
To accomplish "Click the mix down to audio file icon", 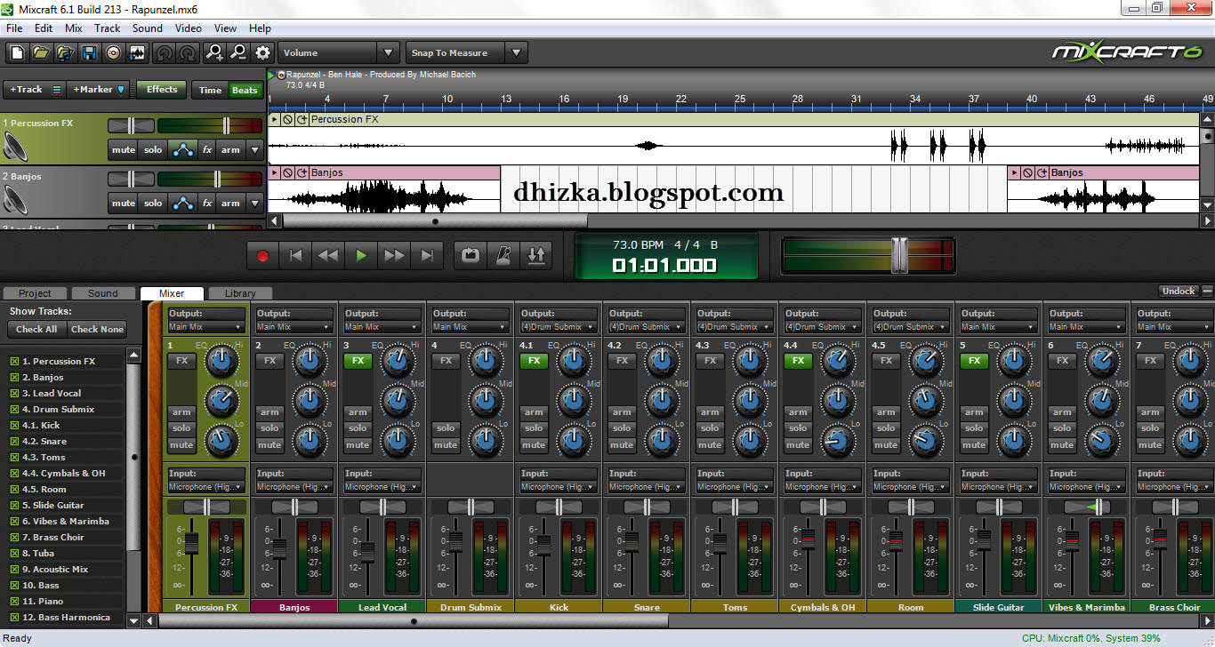I will [137, 53].
